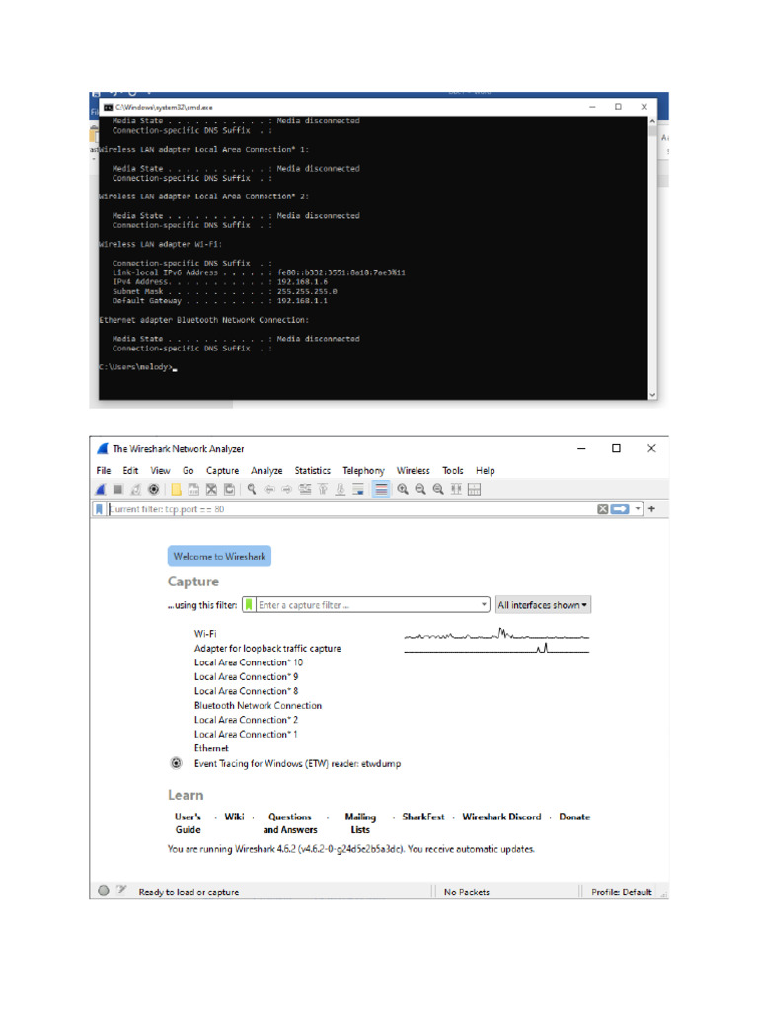Zoom in on packet text
Screen dimensions: 758x1011
pyautogui.click(x=403, y=490)
